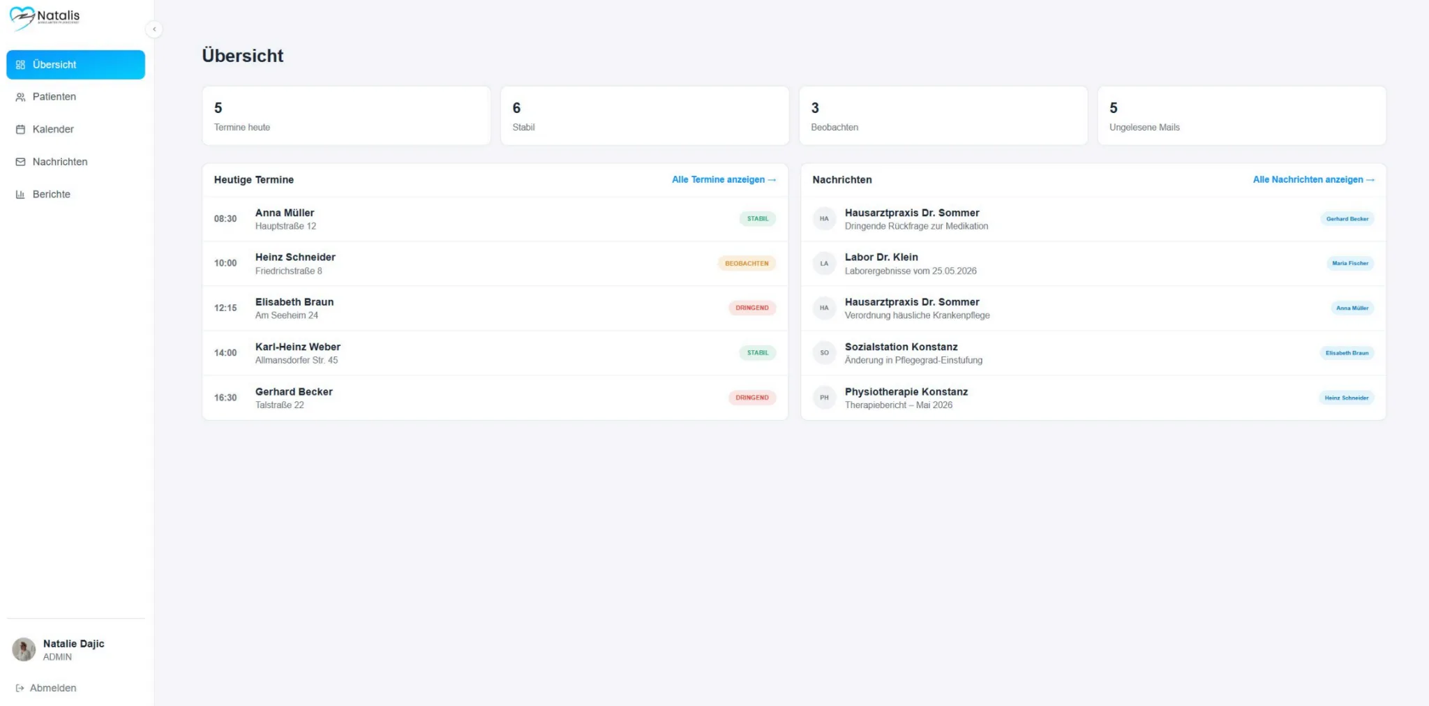Select Heinz Schneider appointment name
The width and height of the screenshot is (1429, 706).
[x=295, y=257]
